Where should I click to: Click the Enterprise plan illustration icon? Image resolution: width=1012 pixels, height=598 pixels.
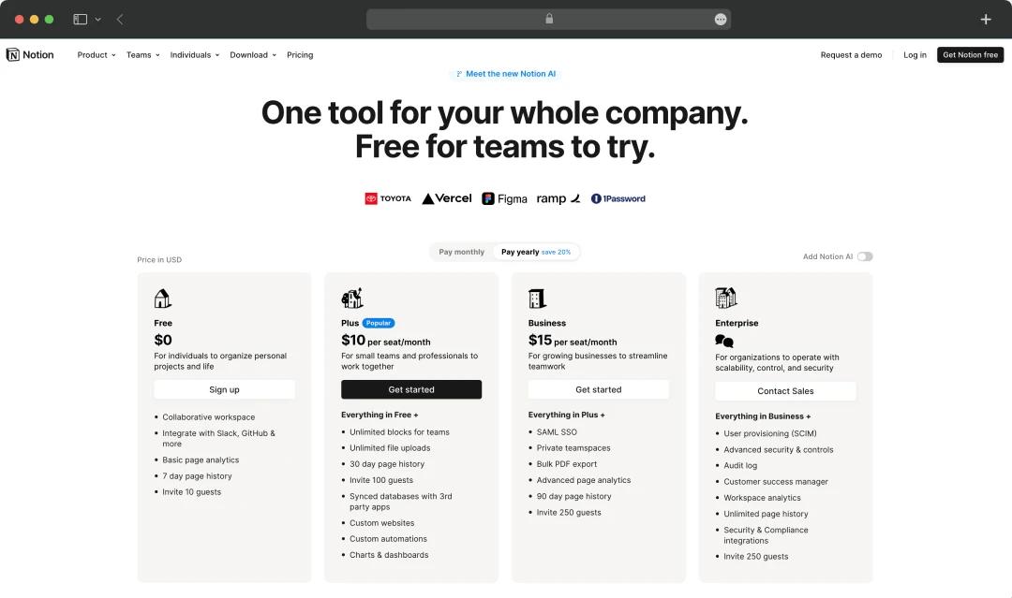(725, 297)
